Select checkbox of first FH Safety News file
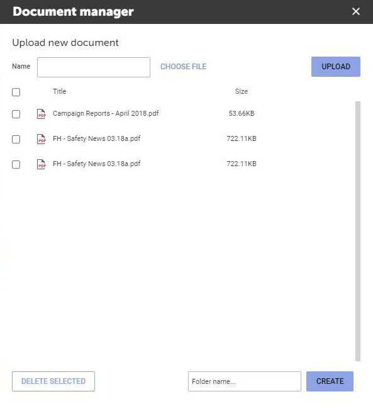The width and height of the screenshot is (373, 416). click(16, 139)
